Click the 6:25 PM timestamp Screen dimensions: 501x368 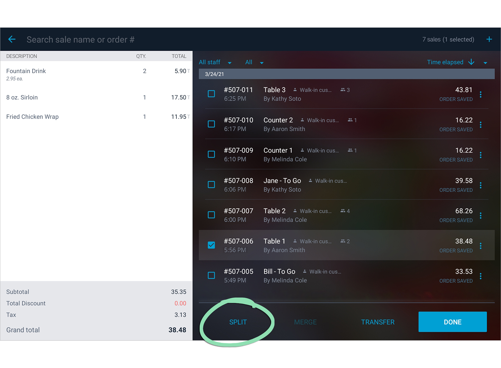click(x=235, y=99)
